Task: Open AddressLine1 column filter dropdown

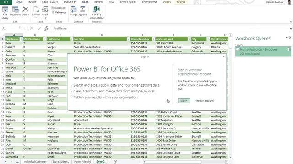Action: [x=189, y=39]
